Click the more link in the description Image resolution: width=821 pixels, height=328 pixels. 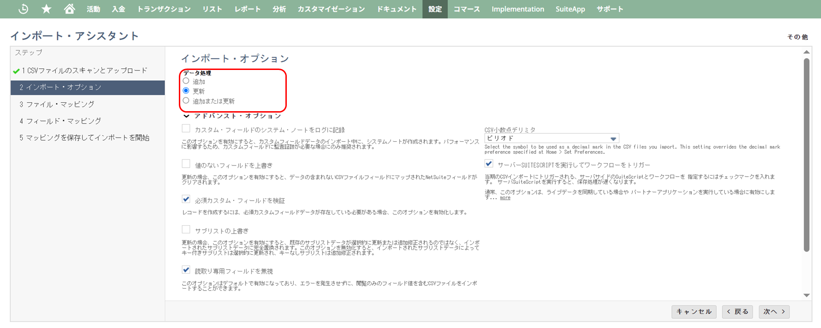[x=505, y=198]
